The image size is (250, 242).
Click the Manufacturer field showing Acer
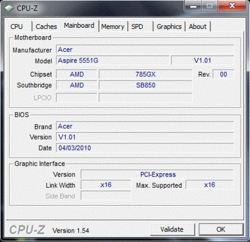(x=145, y=50)
